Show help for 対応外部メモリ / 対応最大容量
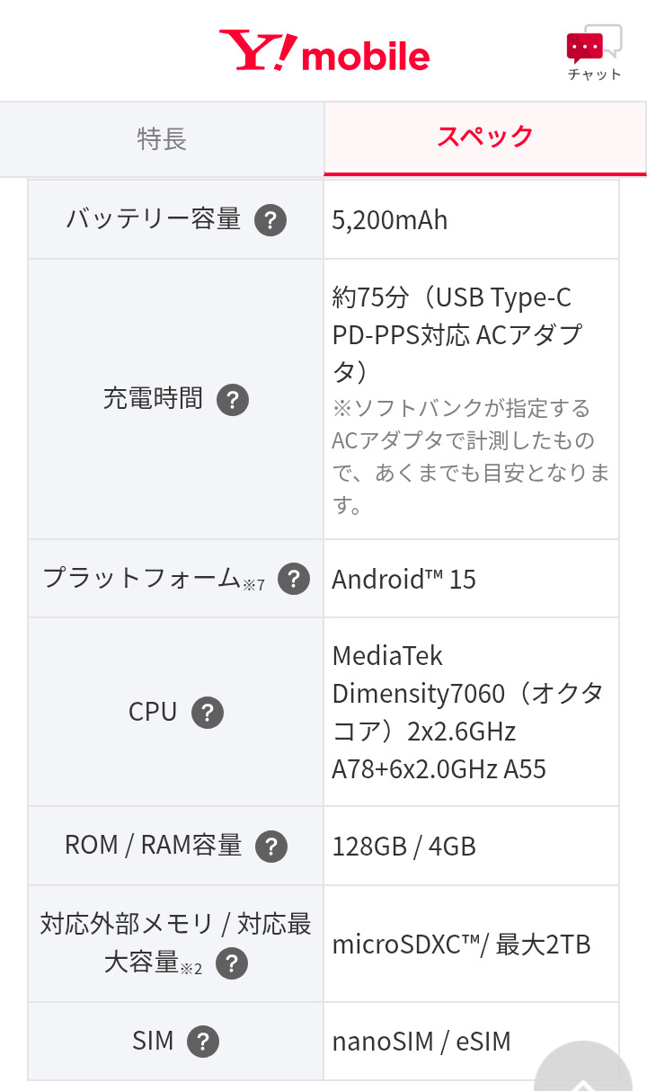Image resolution: width=647 pixels, height=1091 pixels. (x=232, y=964)
